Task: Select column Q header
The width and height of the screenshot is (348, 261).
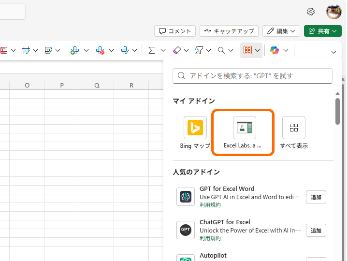Action: coord(97,86)
